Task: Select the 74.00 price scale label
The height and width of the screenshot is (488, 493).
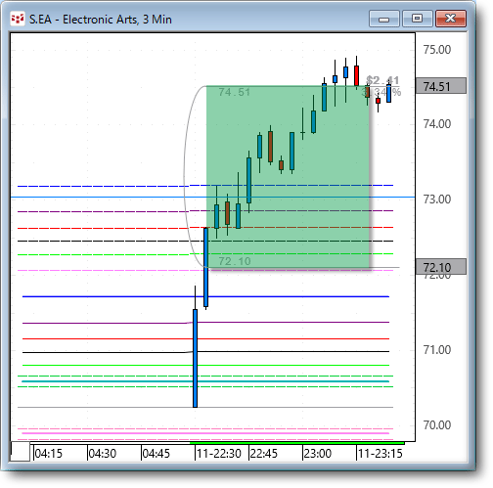Action: point(437,124)
